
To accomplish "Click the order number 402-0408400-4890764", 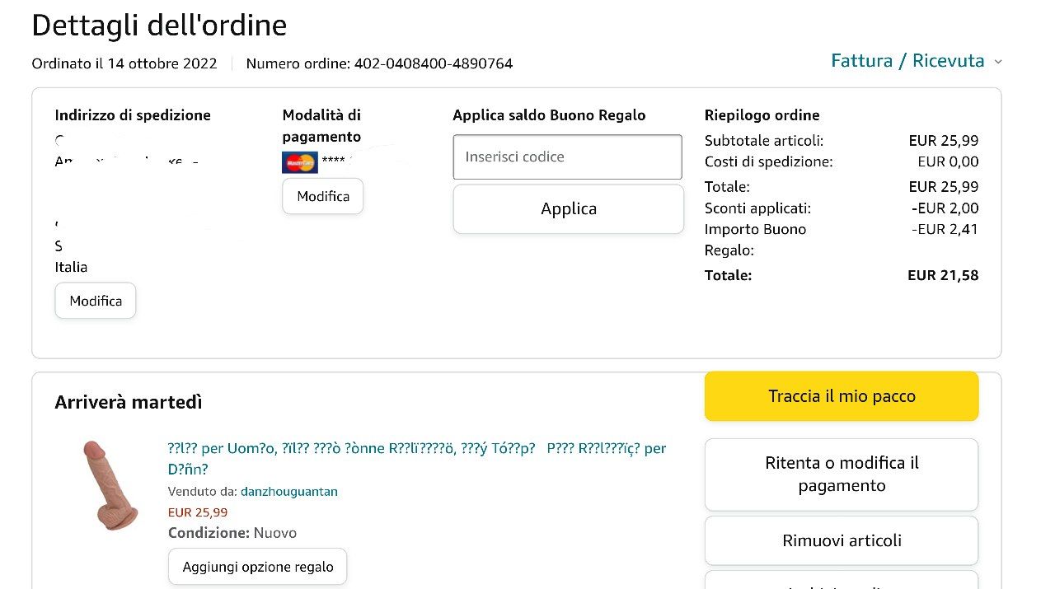I will (x=433, y=63).
